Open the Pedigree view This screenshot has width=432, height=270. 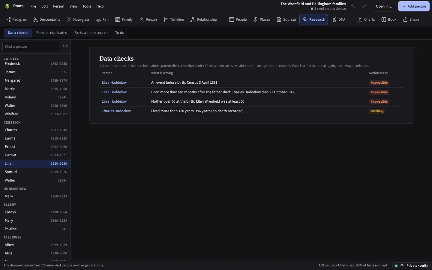[16, 19]
